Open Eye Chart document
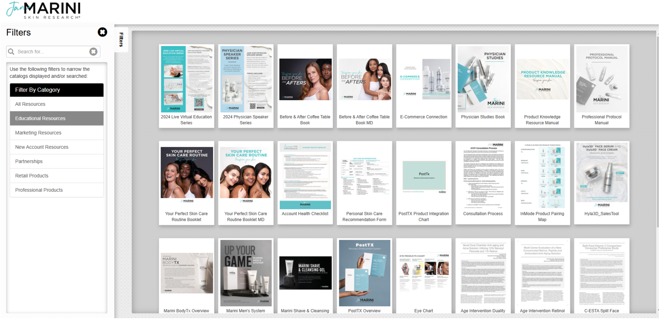This screenshot has width=671, height=329. (x=424, y=276)
